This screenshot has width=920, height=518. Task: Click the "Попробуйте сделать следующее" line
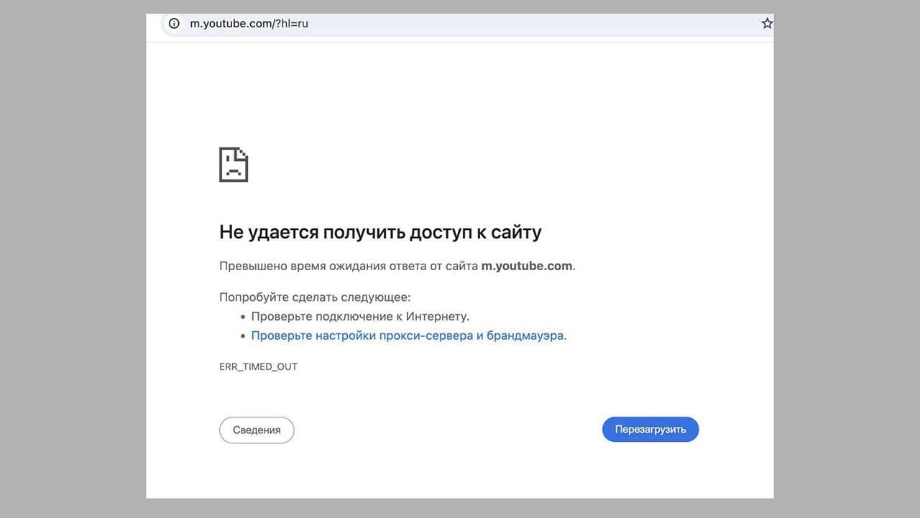[315, 297]
